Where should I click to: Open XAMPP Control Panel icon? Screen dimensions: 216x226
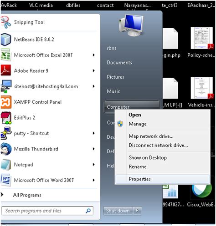click(6, 102)
